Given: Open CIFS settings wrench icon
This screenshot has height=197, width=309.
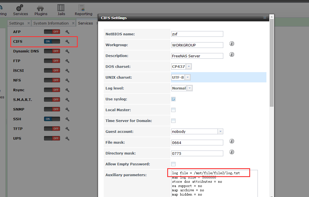Looking at the screenshot, I should click(x=67, y=42).
